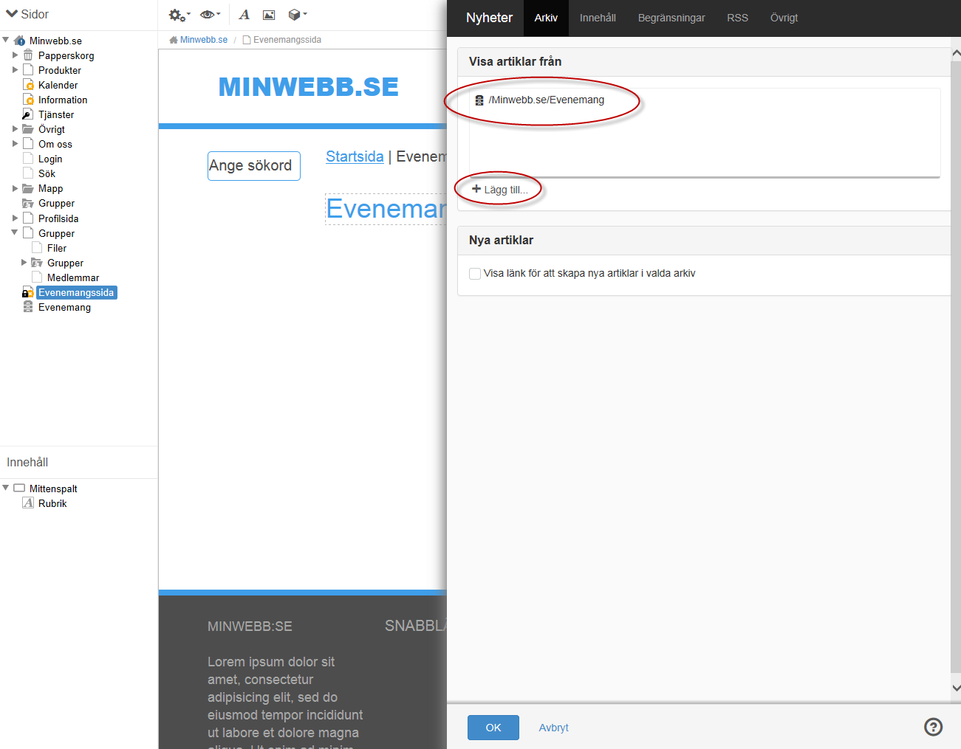Viewport: 961px width, 749px height.
Task: Click the Profilsida page icon
Action: tap(28, 218)
